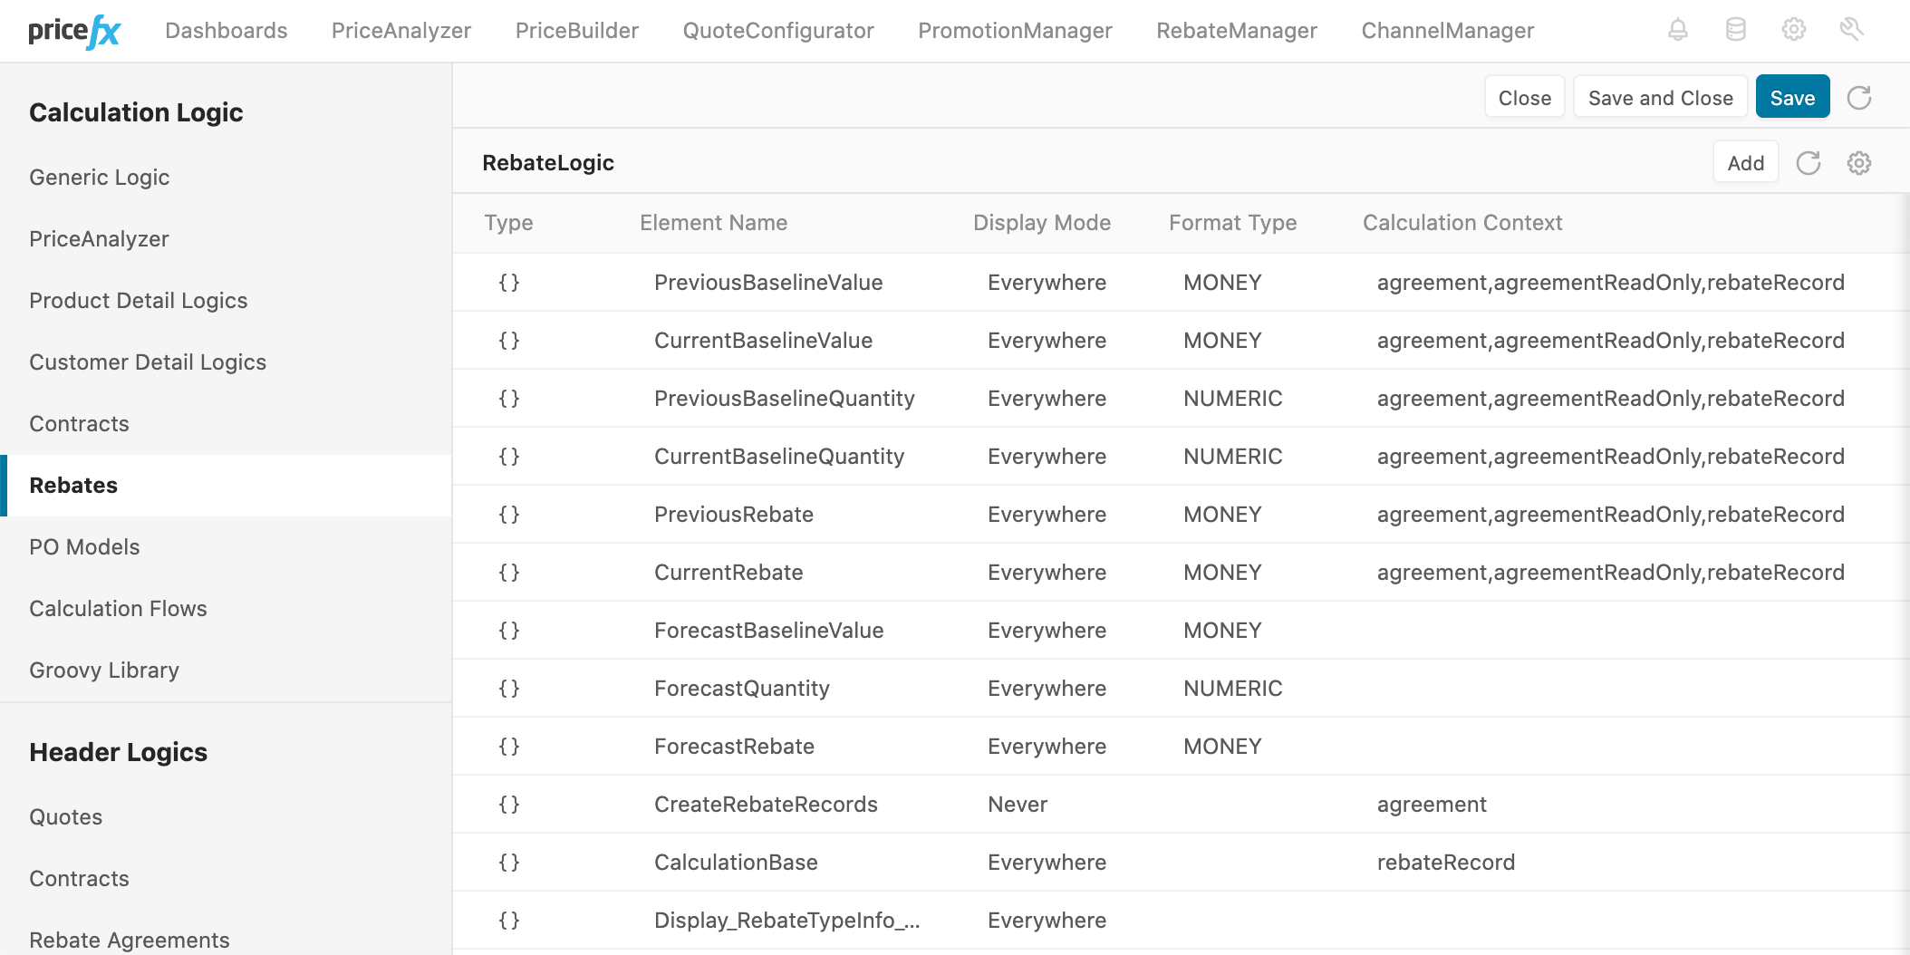Open the RebateLogic table settings gear
Screen dimensions: 1910x955
1859,163
